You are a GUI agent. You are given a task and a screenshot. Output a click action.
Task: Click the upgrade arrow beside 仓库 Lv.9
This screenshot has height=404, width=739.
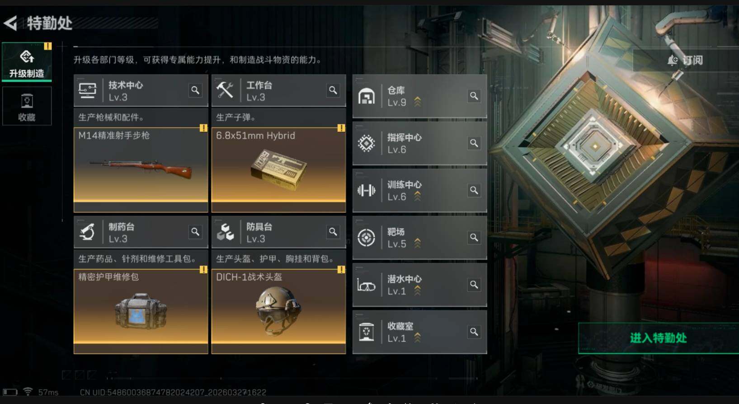point(418,102)
